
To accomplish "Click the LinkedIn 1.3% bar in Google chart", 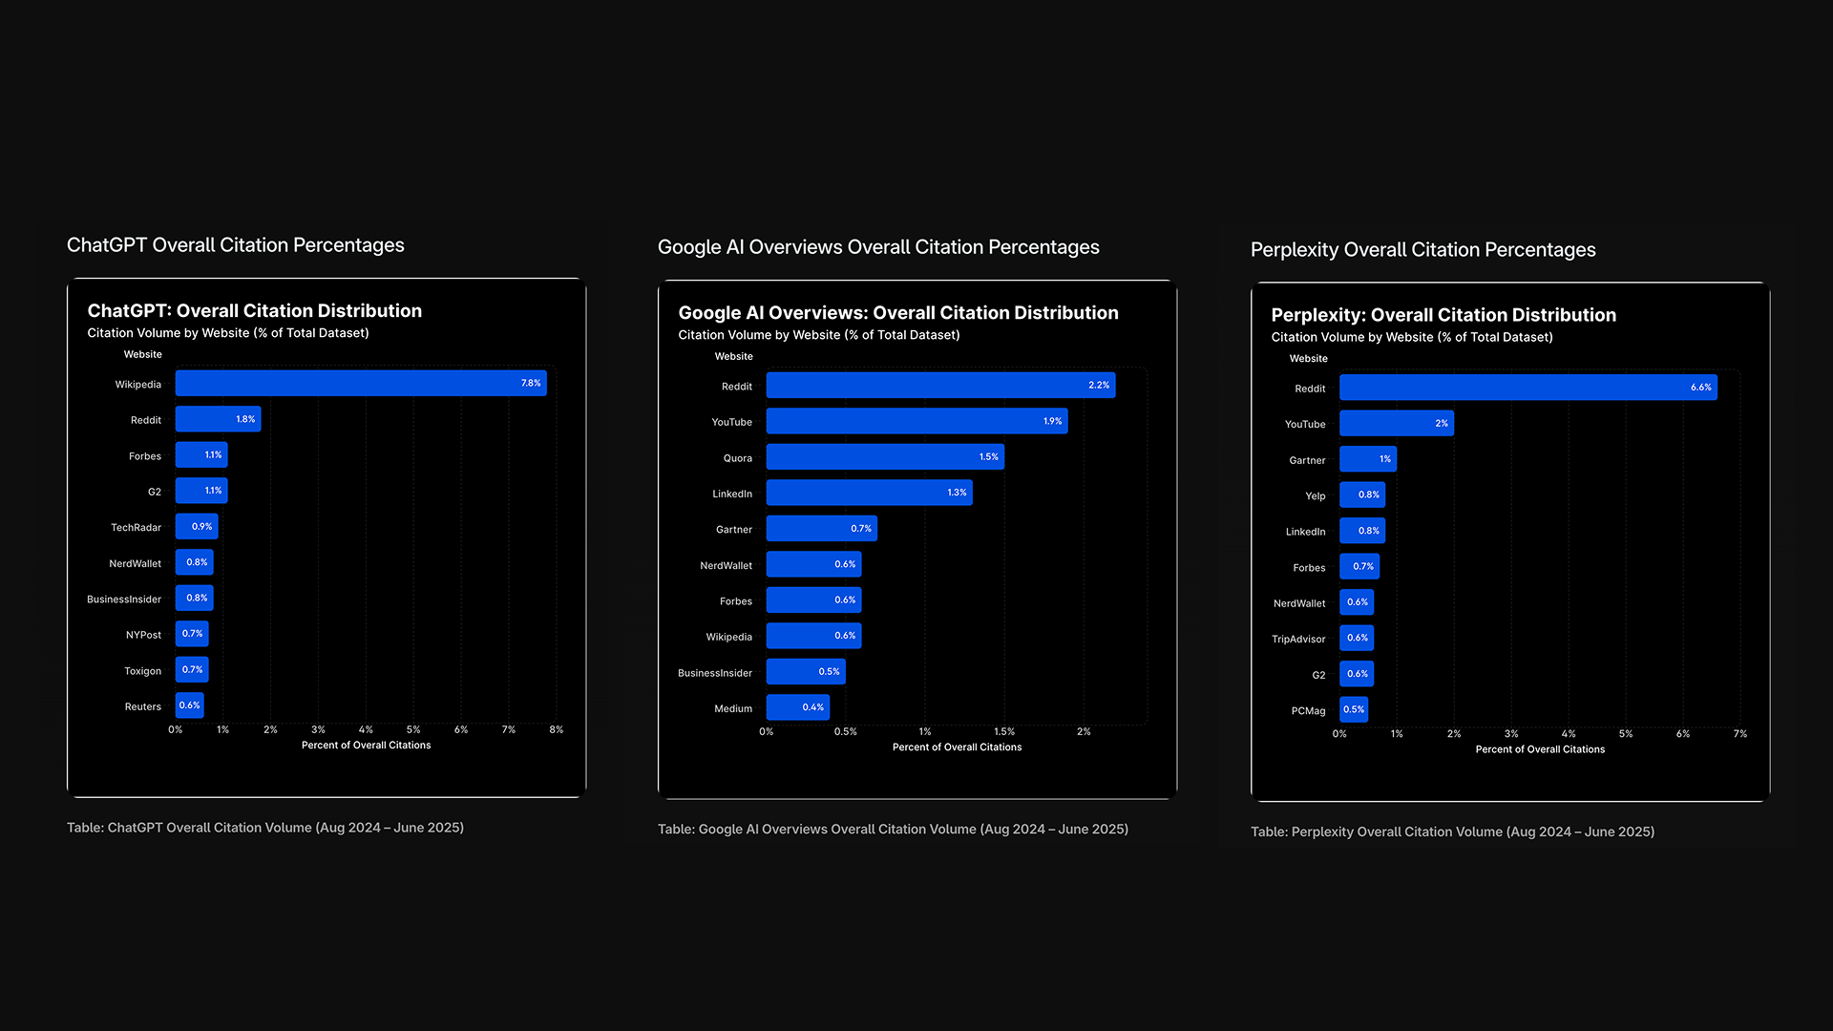I will (x=870, y=493).
